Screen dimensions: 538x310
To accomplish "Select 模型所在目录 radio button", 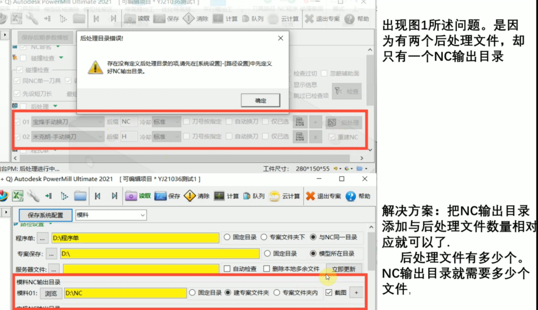I will pyautogui.click(x=313, y=253).
